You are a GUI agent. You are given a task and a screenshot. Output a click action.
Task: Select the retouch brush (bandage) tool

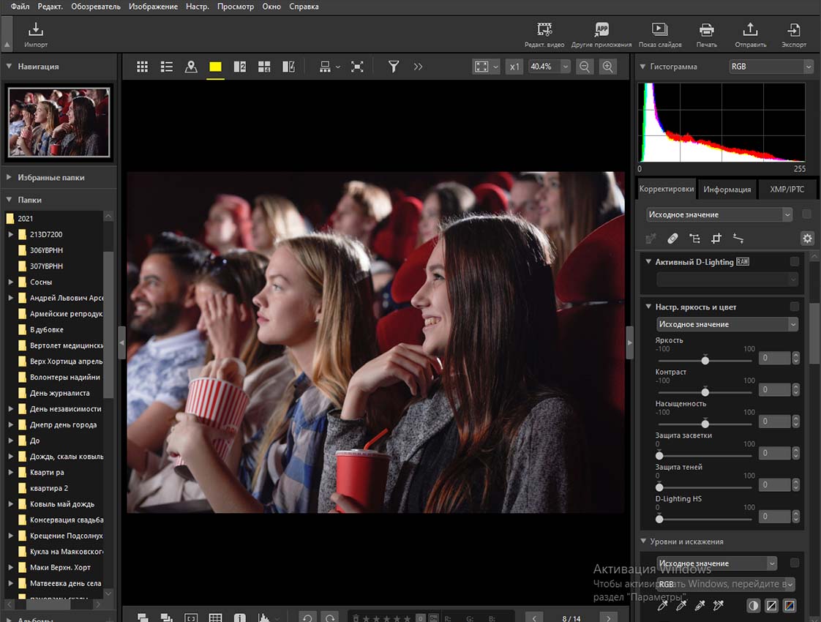coord(672,239)
